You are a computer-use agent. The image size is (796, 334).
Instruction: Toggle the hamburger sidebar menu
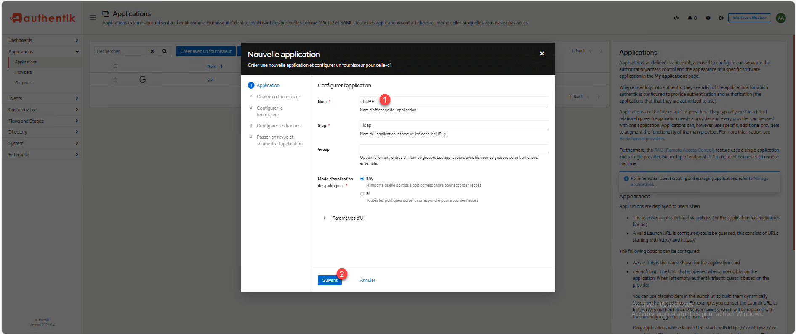(93, 18)
